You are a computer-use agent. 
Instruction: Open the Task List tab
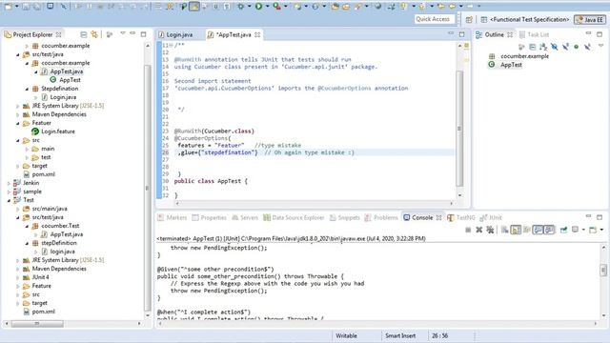coord(534,34)
